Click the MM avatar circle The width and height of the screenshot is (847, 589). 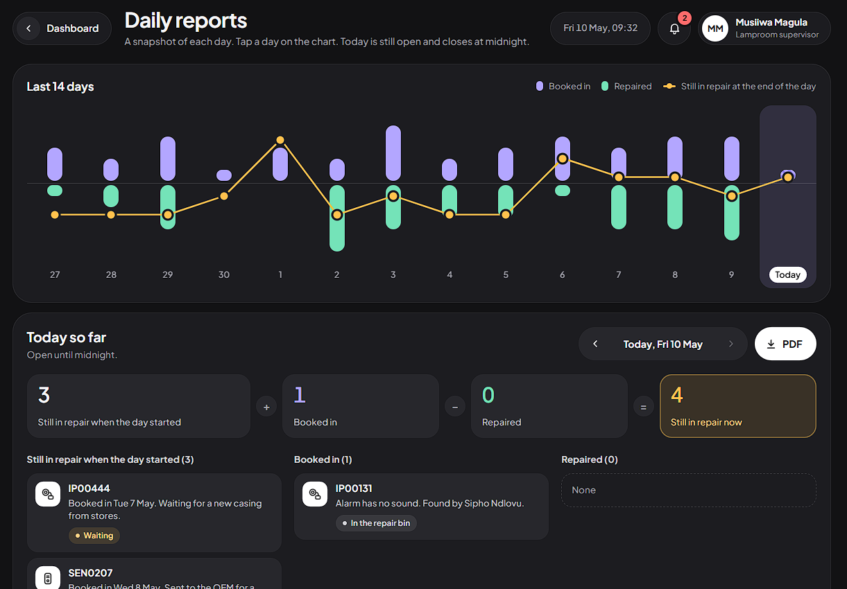pyautogui.click(x=715, y=28)
